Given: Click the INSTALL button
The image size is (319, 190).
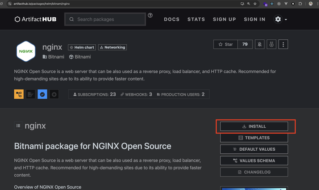Looking at the screenshot, I should [254, 126].
